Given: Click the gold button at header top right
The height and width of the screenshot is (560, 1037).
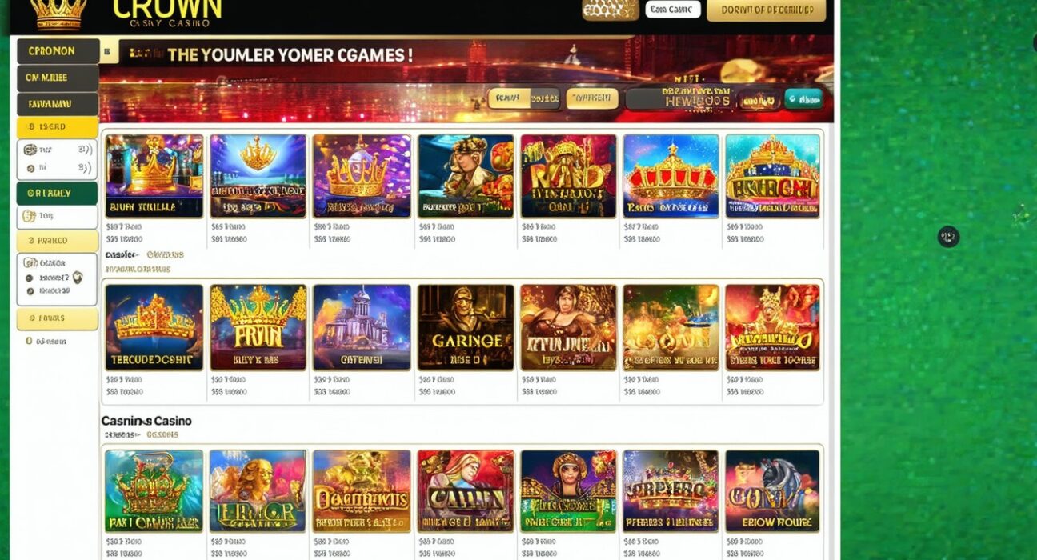Looking at the screenshot, I should pos(767,10).
